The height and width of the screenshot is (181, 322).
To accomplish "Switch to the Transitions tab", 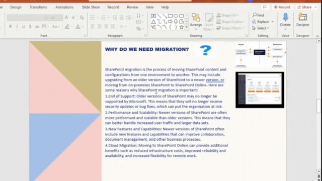I will click(x=38, y=7).
